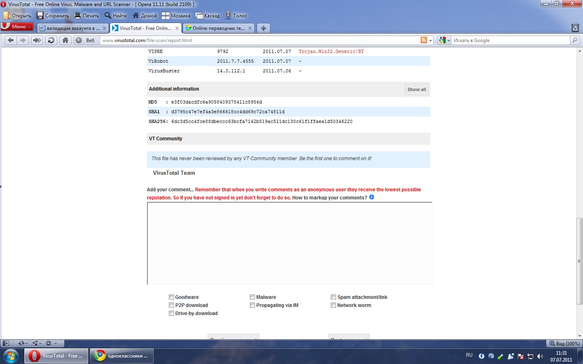583x364 pixels.
Task: Open the Opera Turbo status dropdown
Action: click(51, 343)
